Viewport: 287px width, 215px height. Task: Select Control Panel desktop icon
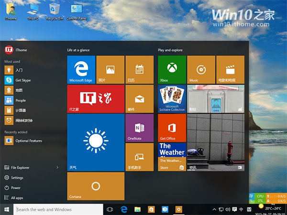point(77,11)
